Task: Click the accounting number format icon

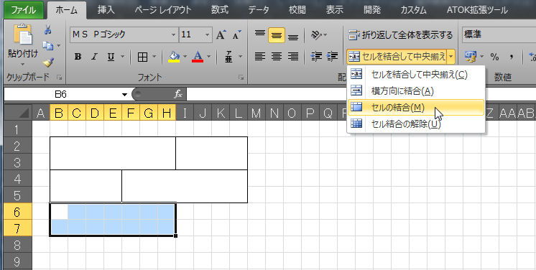Action: 471,57
